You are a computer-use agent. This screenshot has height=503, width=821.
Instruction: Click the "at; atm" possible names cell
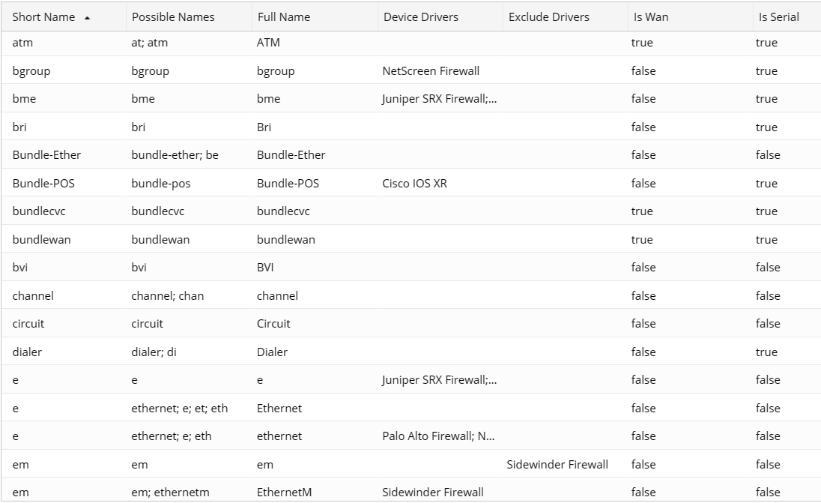click(x=149, y=43)
